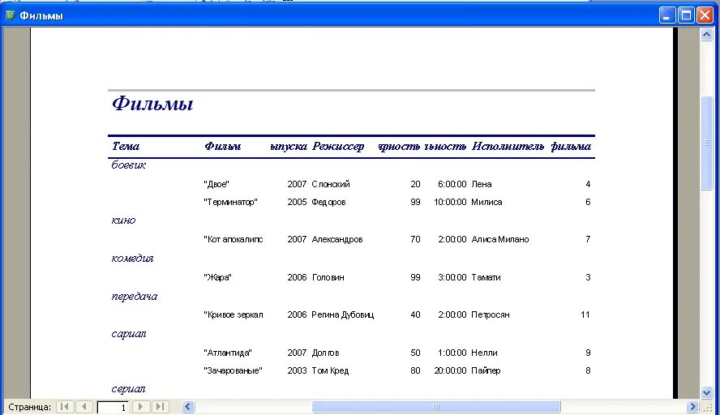Click performer name Пайпер
The width and height of the screenshot is (720, 415).
click(486, 371)
